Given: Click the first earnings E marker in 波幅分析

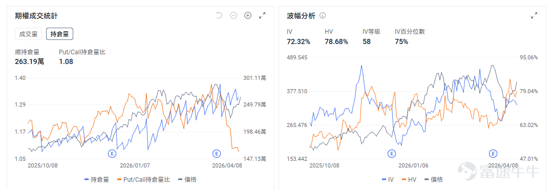Looking at the screenshot, I should [391, 154].
